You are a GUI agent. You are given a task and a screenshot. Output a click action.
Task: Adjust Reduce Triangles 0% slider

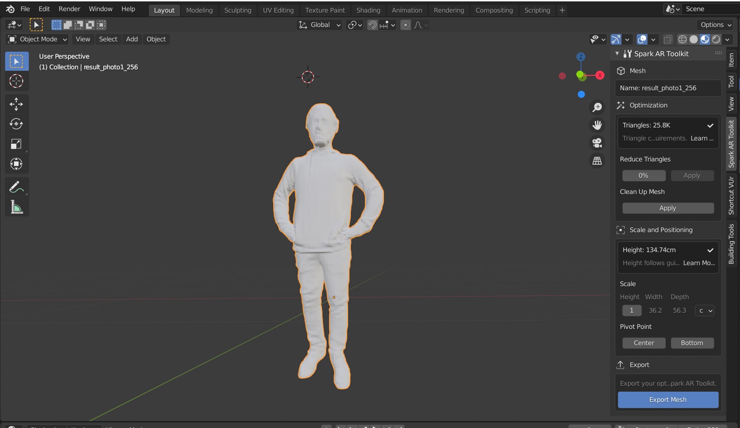point(644,175)
